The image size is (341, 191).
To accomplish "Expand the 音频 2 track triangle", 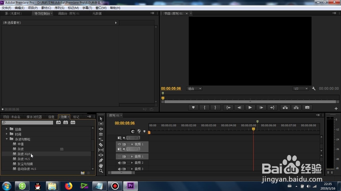I will (x=132, y=162).
